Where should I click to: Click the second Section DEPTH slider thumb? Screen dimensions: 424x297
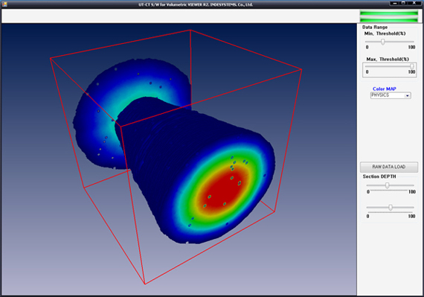tap(391, 208)
